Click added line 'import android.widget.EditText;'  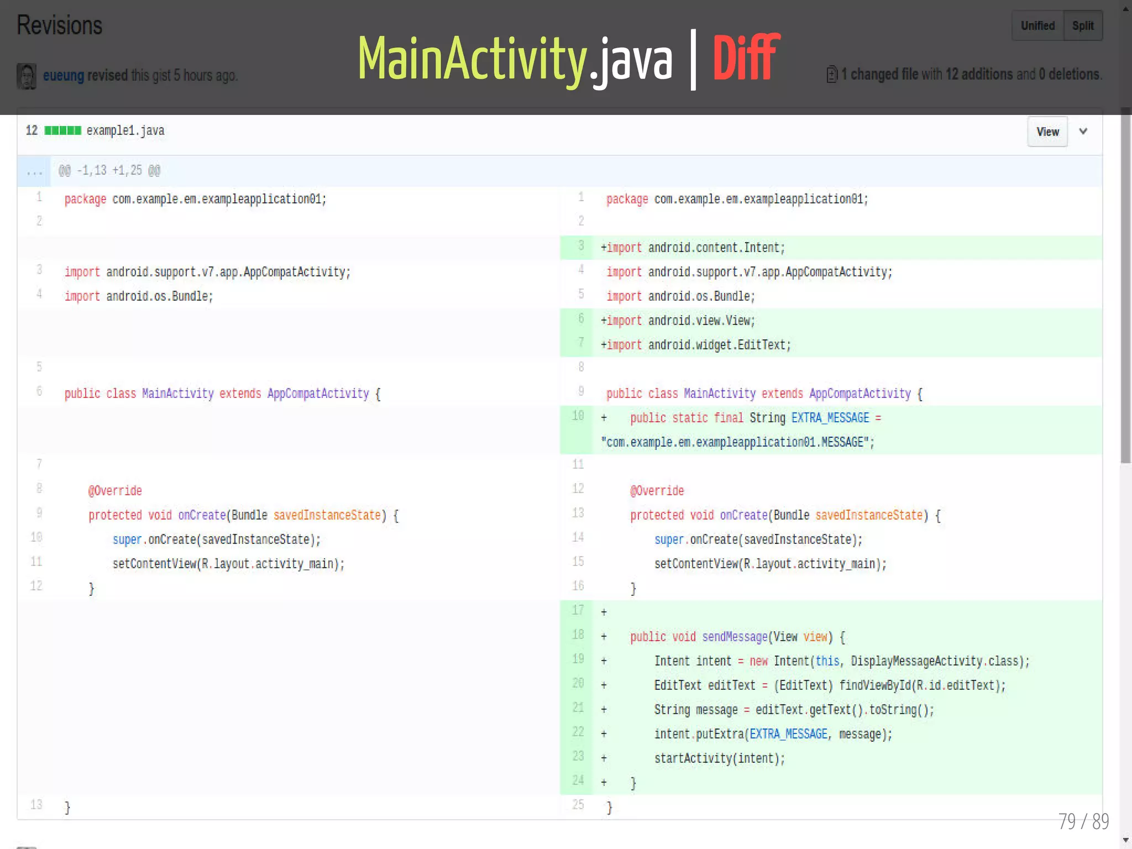point(831,345)
